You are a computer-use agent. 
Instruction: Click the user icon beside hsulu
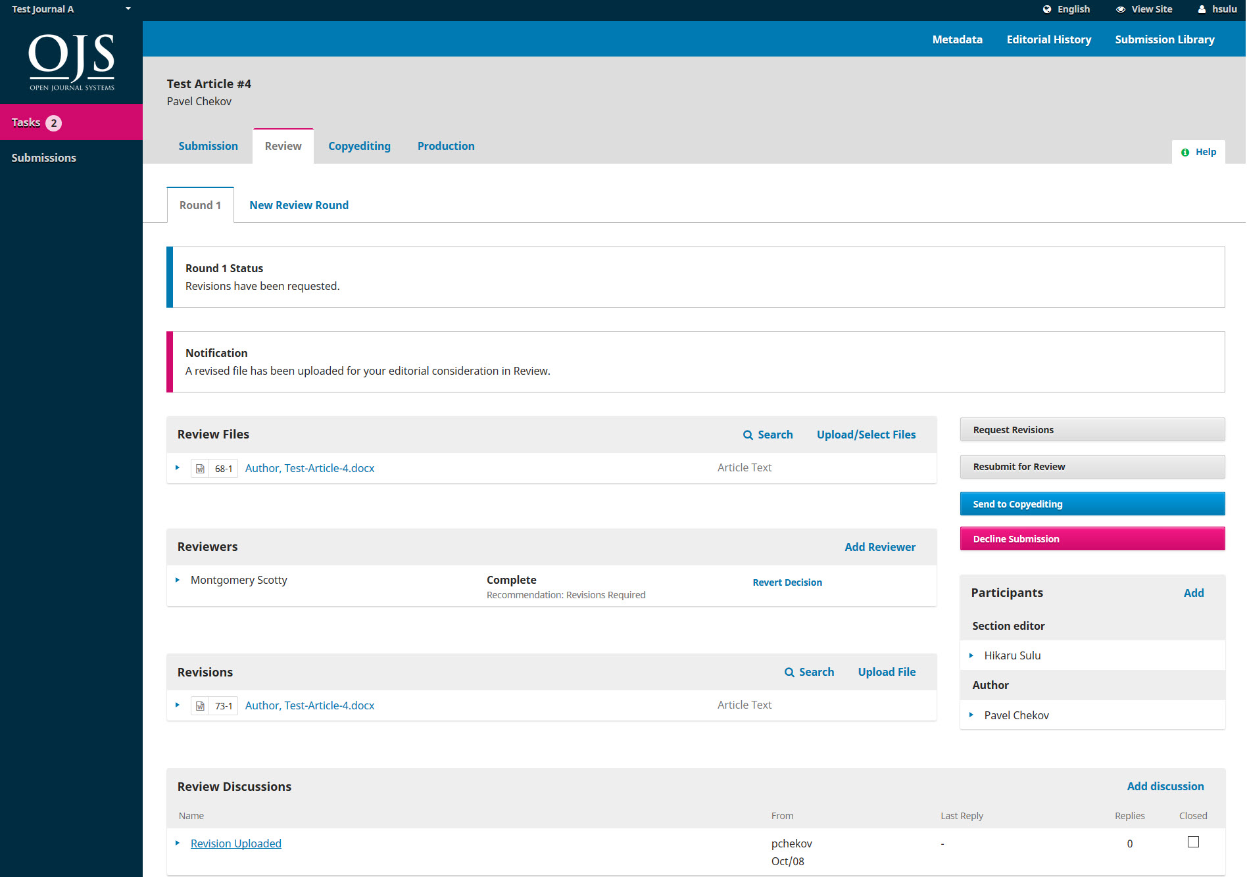(x=1202, y=9)
